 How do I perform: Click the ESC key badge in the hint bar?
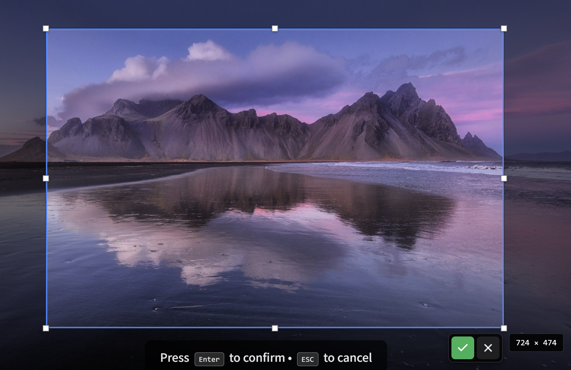coord(307,359)
